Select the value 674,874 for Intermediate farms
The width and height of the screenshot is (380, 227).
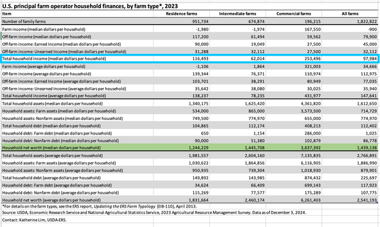tap(256, 21)
